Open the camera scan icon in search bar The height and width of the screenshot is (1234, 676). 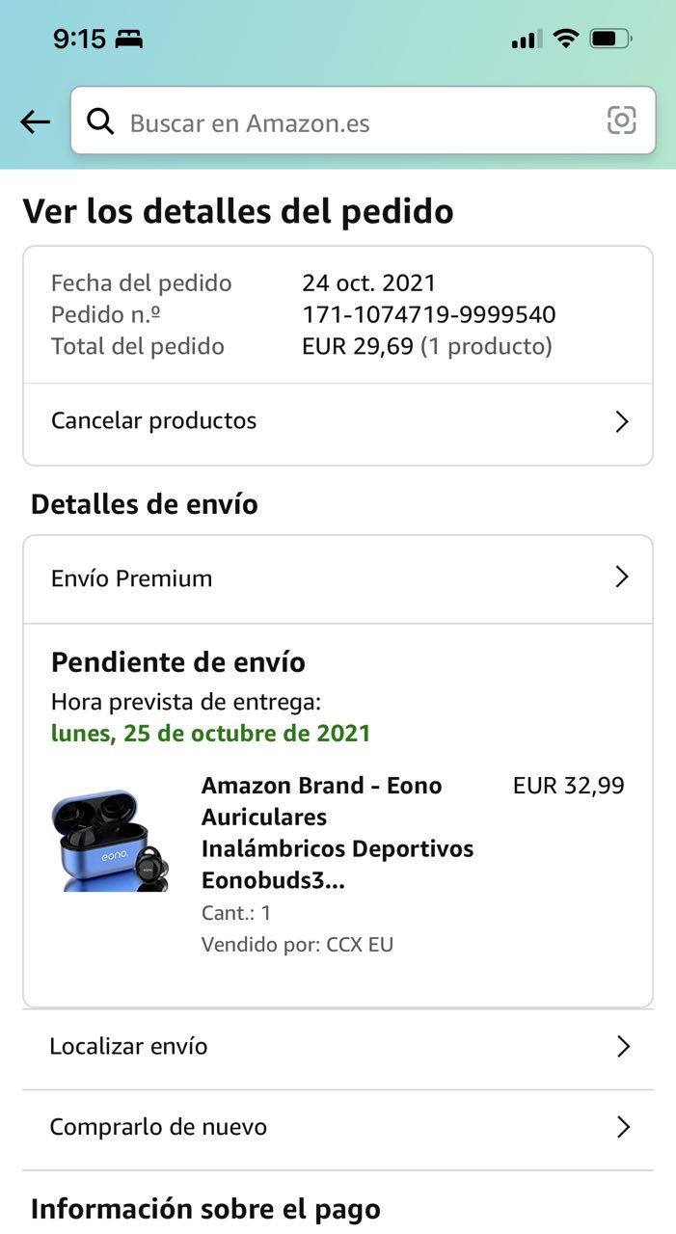tap(622, 121)
